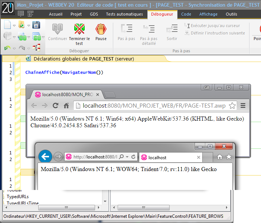The height and width of the screenshot is (223, 261).
Task: Click the GB button in Chrome title bar
Action: pos(207,88)
